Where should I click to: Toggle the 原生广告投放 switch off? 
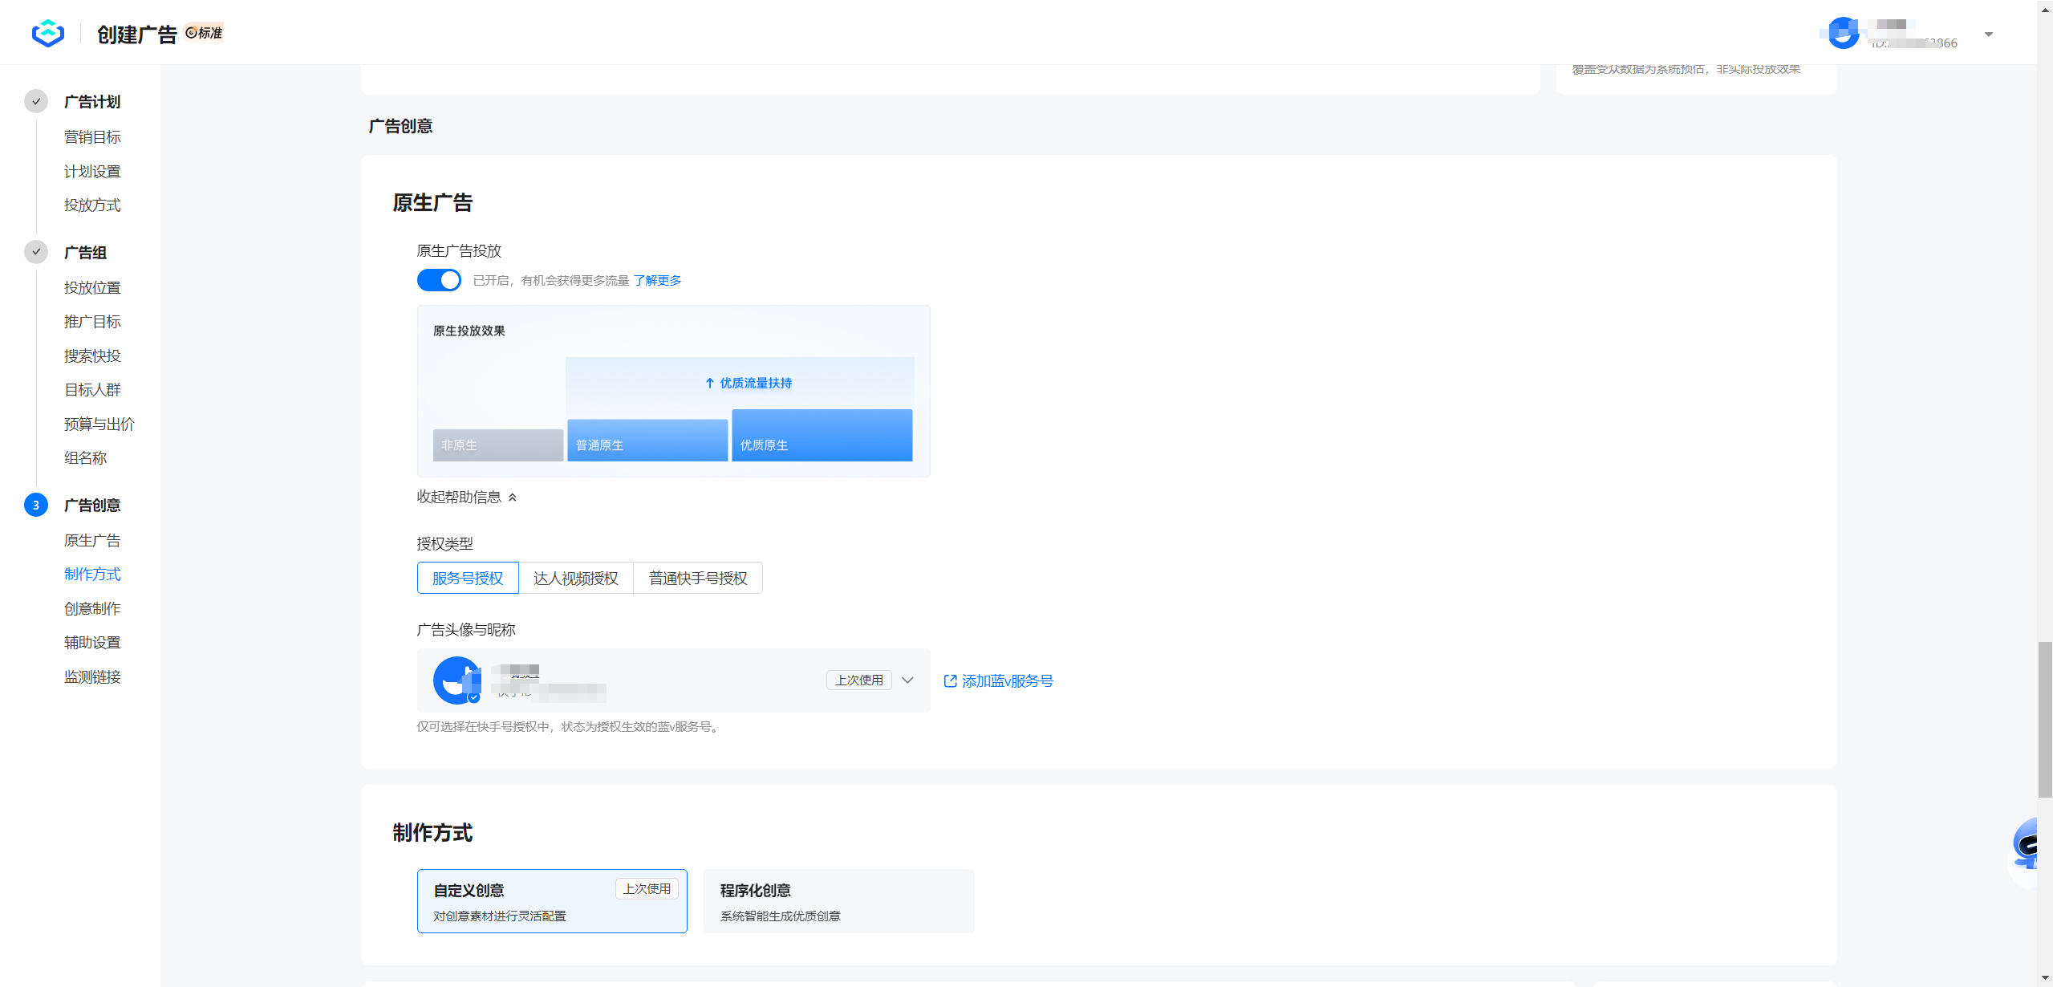439,280
